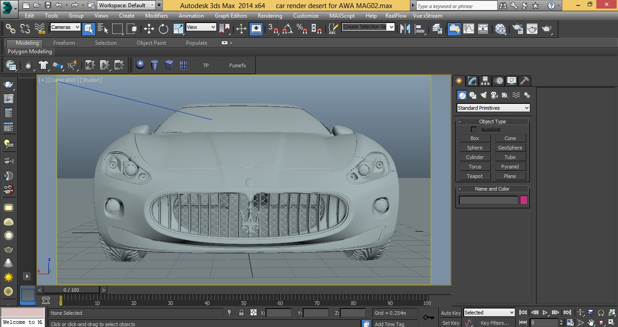
Task: Click Render Production teapot icon
Action: pos(547,28)
